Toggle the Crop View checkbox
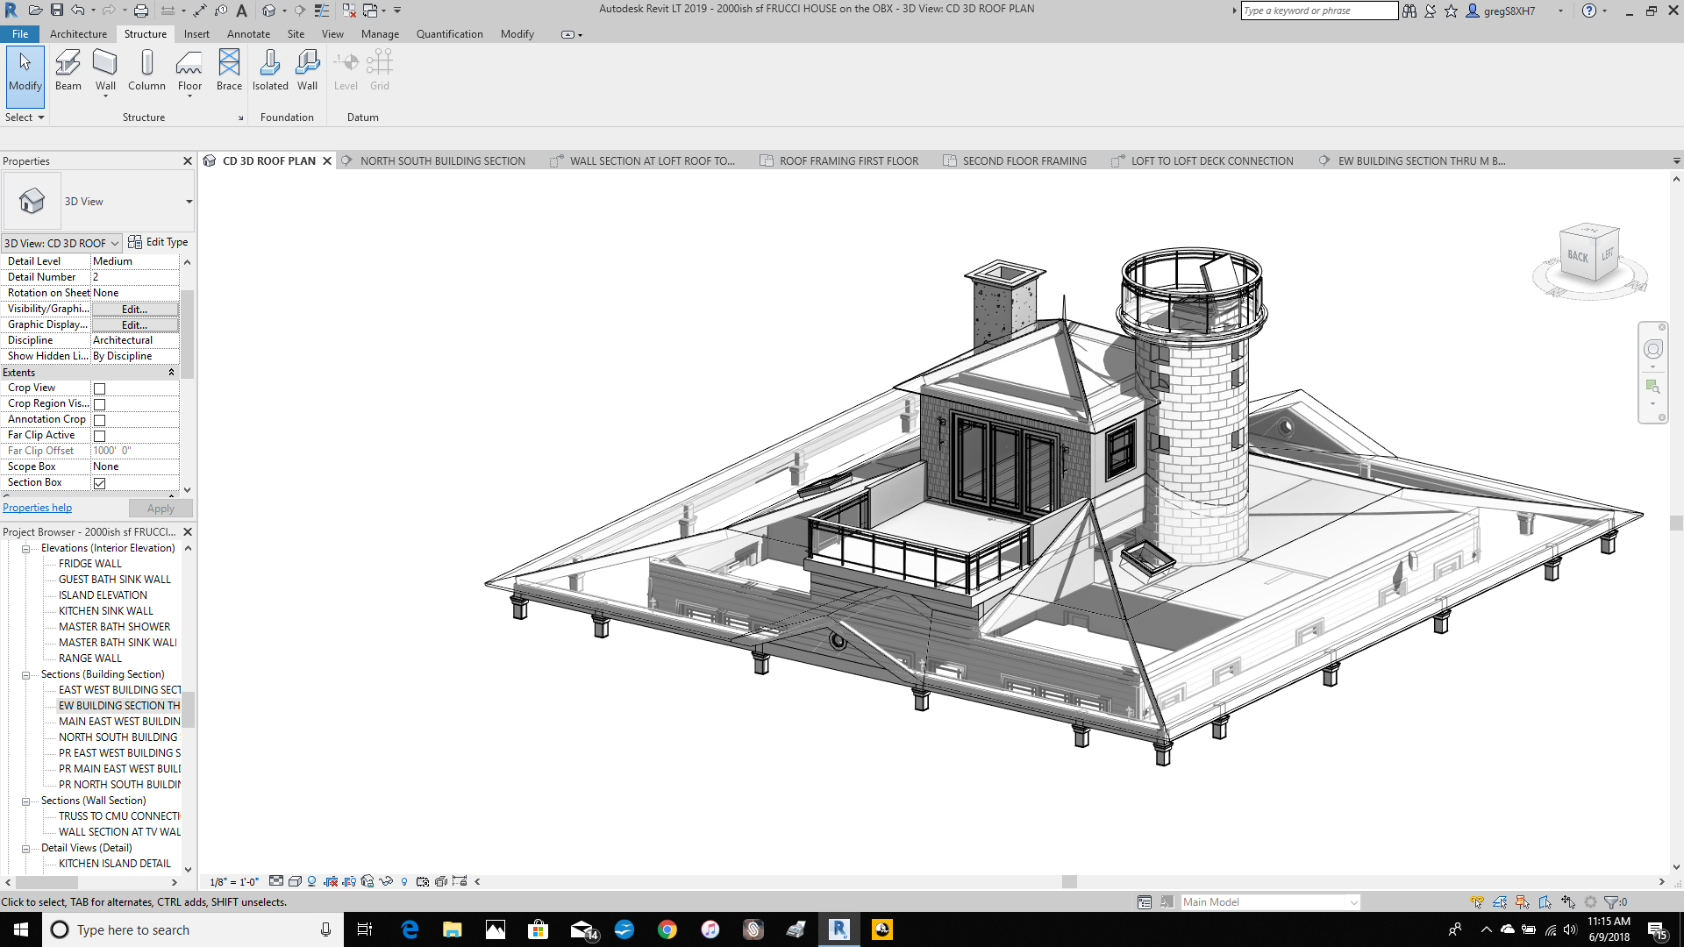Image resolution: width=1684 pixels, height=947 pixels. coord(99,388)
